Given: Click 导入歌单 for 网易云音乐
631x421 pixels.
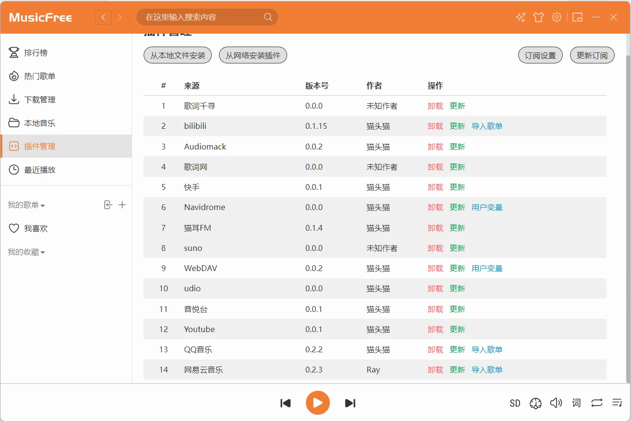Looking at the screenshot, I should tap(487, 370).
